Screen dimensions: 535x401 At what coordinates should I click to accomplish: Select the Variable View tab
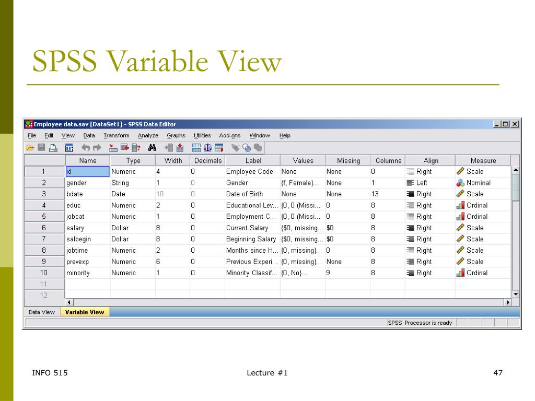click(84, 312)
